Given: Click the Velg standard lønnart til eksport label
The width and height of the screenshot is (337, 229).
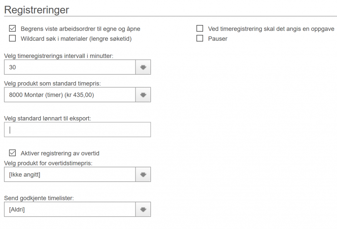Looking at the screenshot, I should [x=47, y=118].
